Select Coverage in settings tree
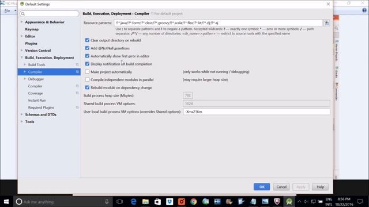This screenshot has width=369, height=207. pyautogui.click(x=36, y=93)
